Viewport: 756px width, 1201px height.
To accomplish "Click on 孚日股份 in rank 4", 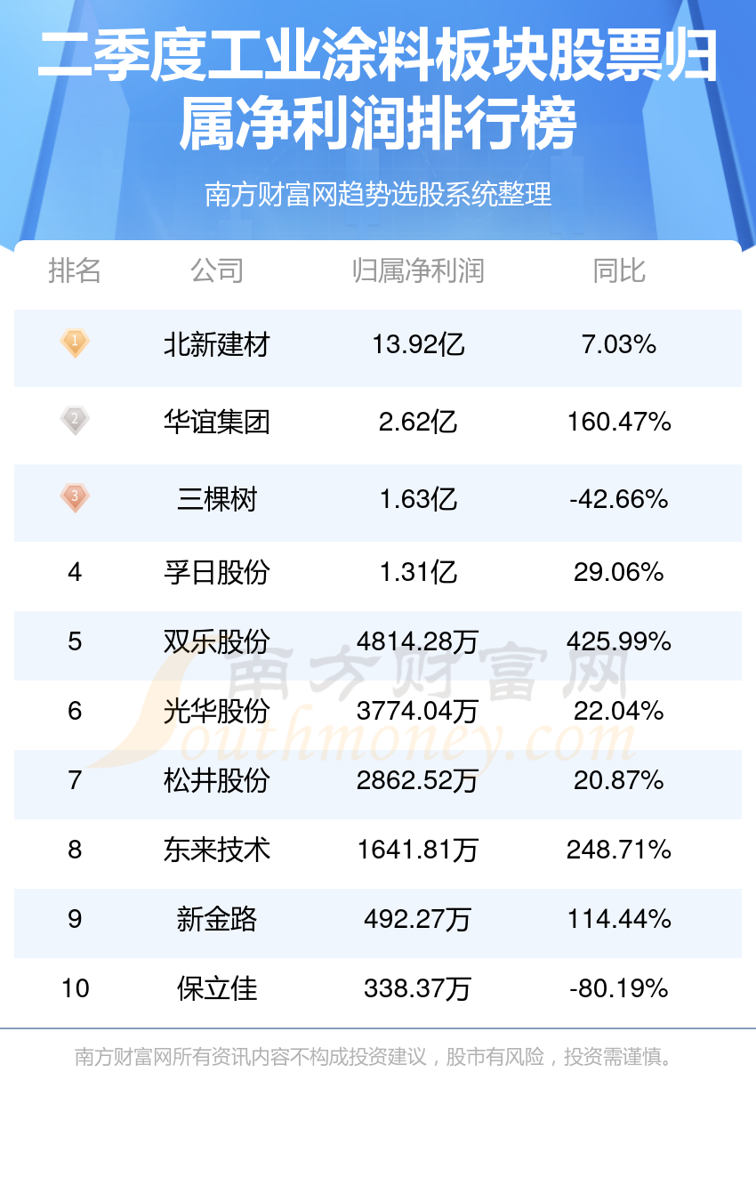I will click(x=216, y=572).
